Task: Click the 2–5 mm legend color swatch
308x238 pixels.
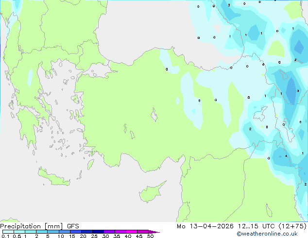Action: [x=42, y=232]
